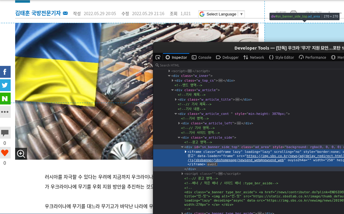Click the magnifier icon in Search HTML
Screen dimensions: 344x214
coord(157,65)
